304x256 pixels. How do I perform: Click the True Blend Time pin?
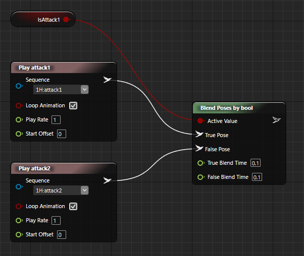(200, 163)
